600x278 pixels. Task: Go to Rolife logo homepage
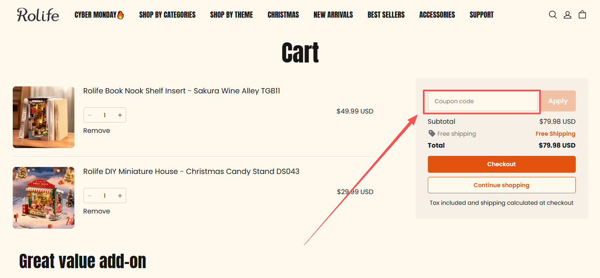[38, 15]
